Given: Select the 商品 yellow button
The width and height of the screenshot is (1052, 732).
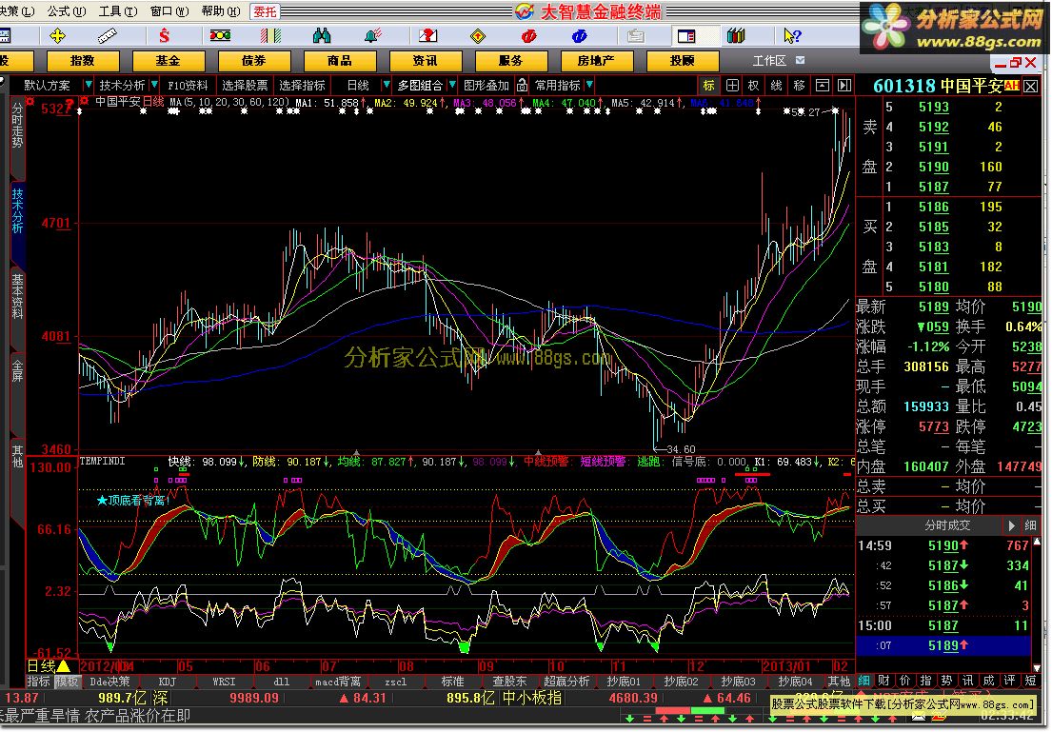Looking at the screenshot, I should coord(340,61).
